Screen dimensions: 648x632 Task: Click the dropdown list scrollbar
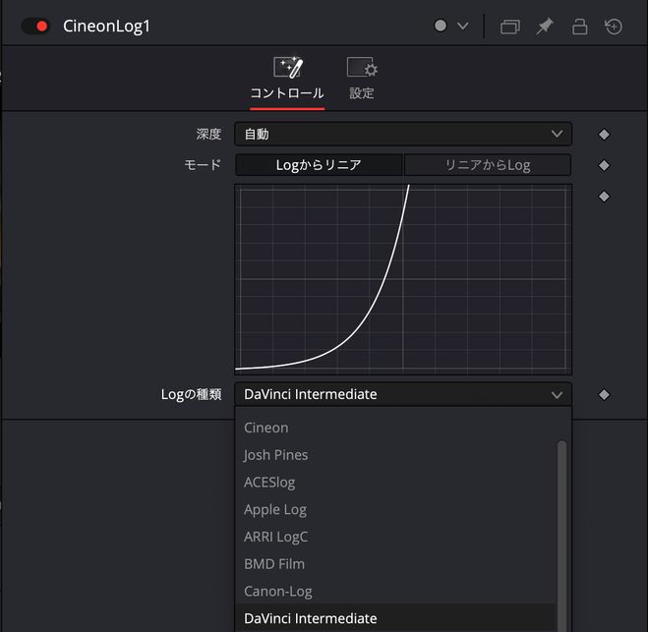click(561, 536)
